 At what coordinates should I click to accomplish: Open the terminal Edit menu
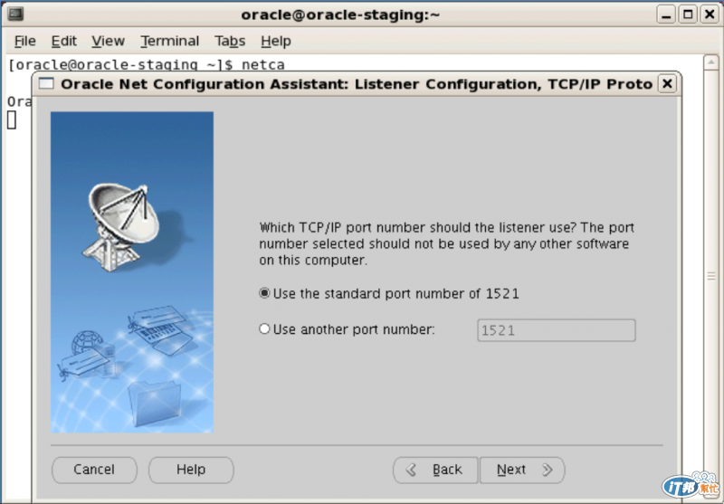click(x=63, y=41)
